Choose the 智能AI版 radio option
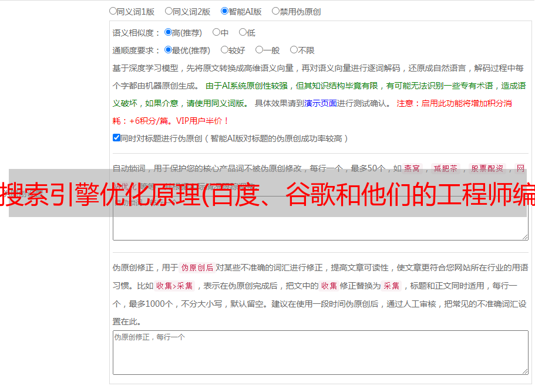 click(224, 11)
